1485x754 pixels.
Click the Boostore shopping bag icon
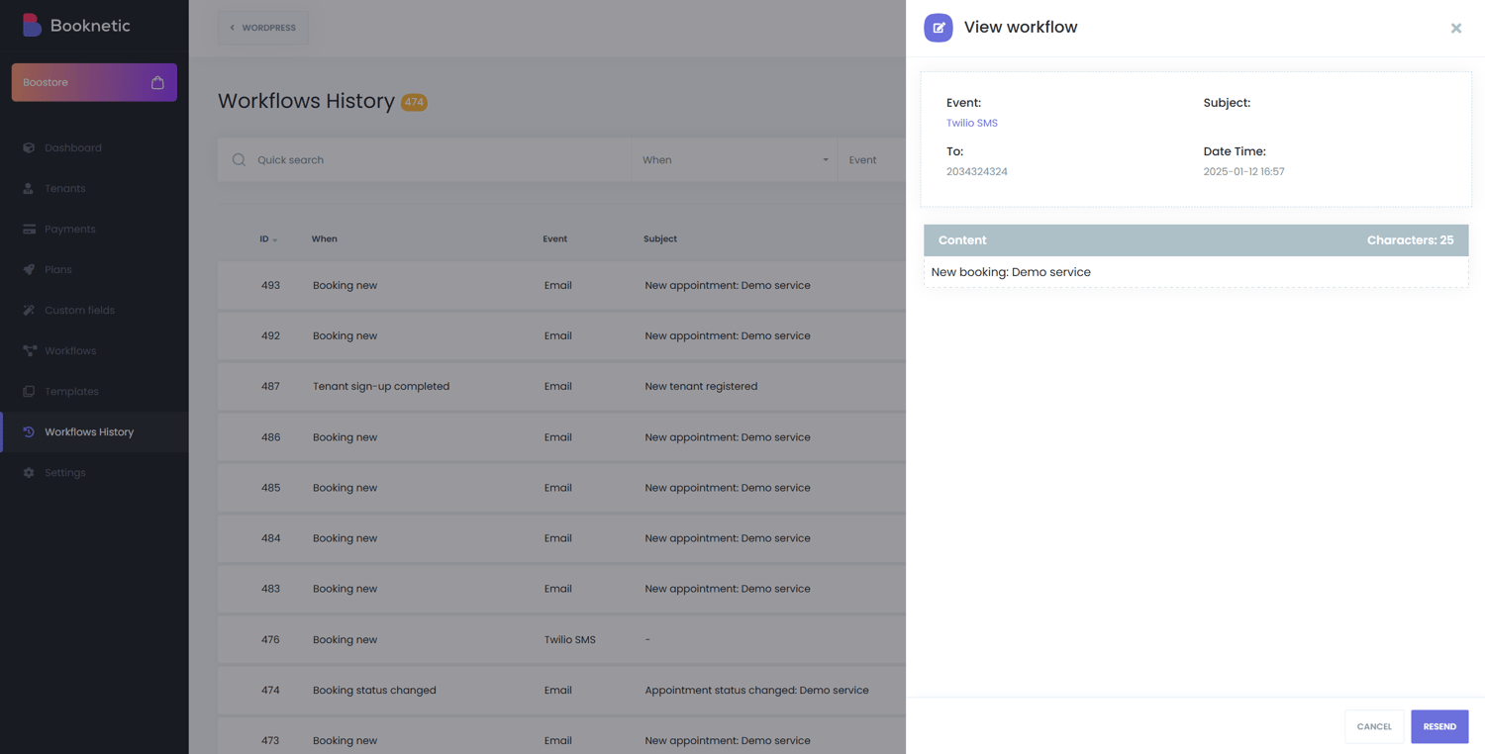(x=157, y=82)
